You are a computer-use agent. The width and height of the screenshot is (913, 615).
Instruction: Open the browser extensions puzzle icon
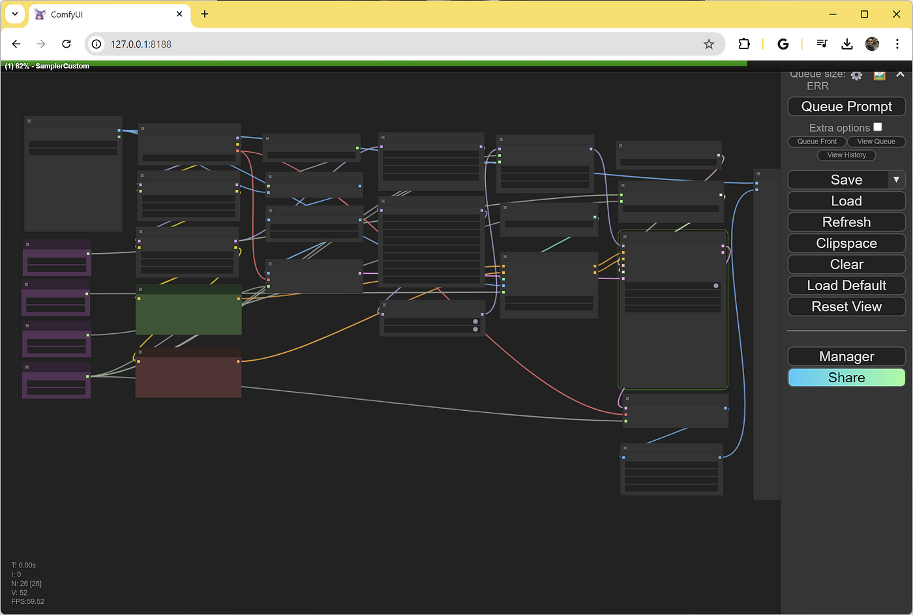744,44
